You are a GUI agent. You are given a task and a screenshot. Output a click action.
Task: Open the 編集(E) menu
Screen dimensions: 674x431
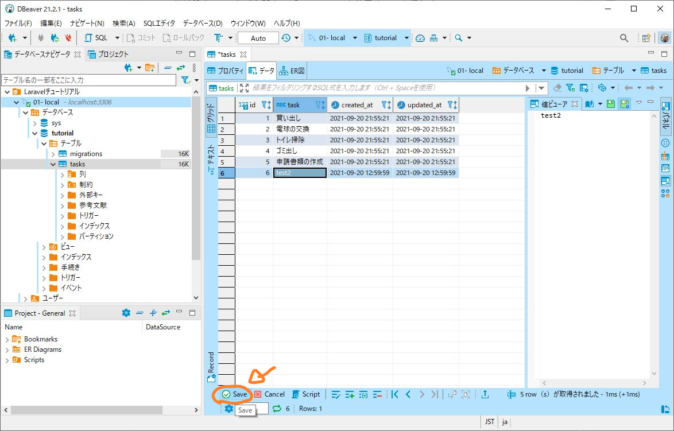tap(51, 23)
